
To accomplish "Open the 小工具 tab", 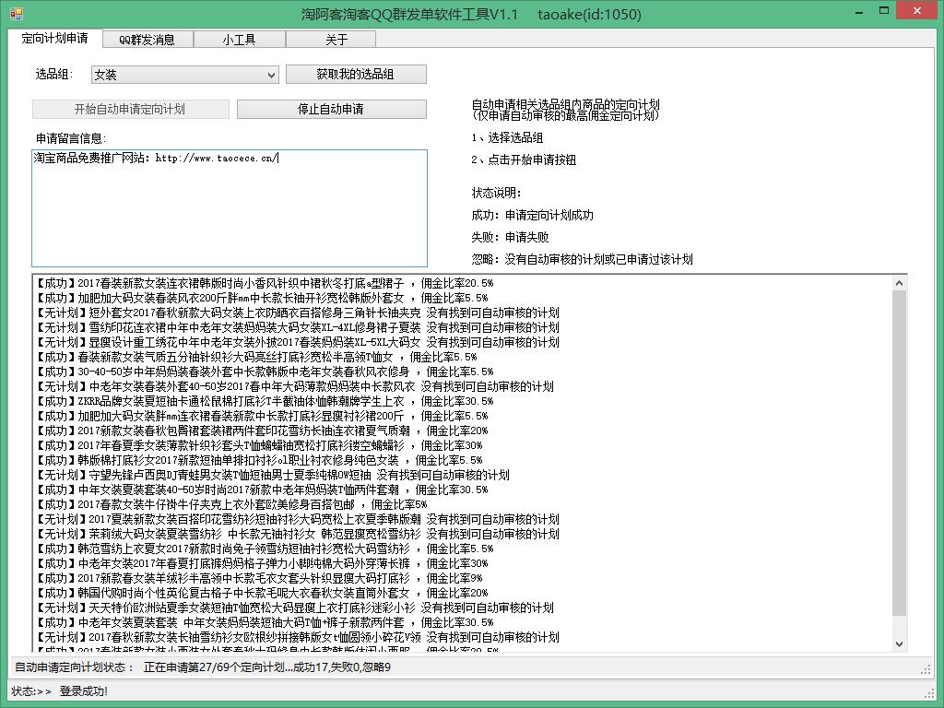I will (x=240, y=40).
